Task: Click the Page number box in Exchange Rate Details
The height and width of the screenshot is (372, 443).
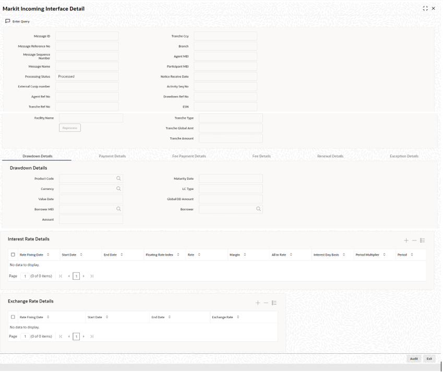Action: point(25,337)
